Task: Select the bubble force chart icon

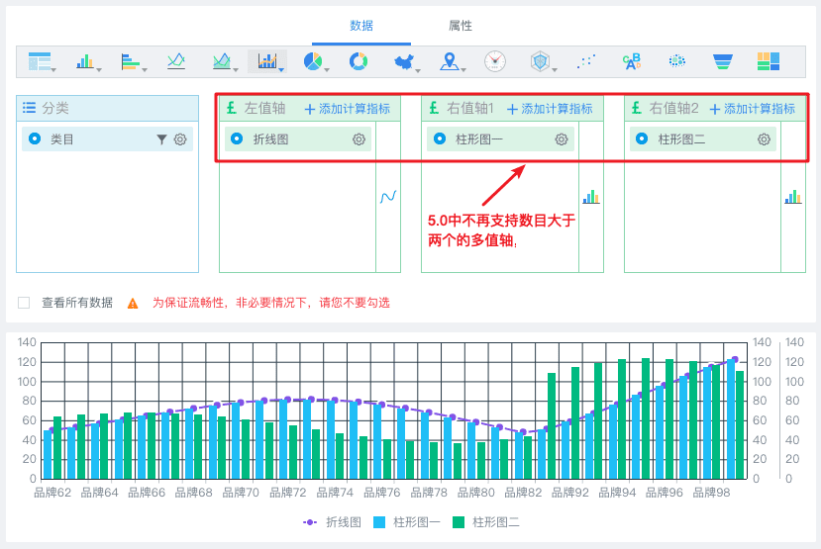Action: pos(677,61)
